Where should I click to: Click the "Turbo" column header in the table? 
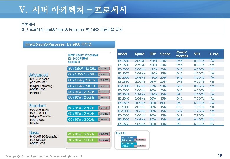(214, 54)
